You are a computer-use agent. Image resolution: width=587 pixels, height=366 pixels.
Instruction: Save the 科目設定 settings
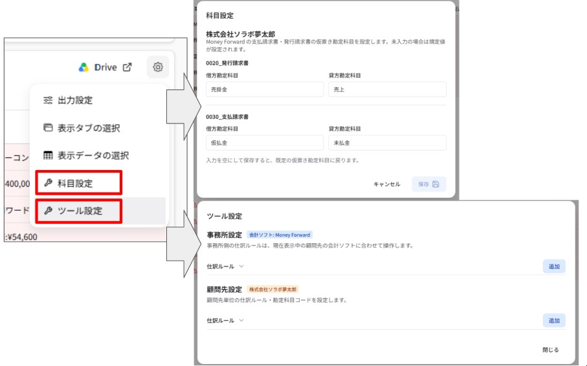pyautogui.click(x=428, y=184)
